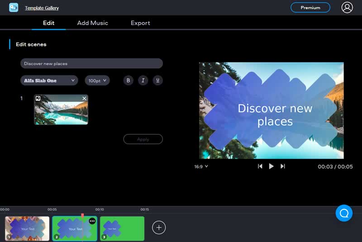Image resolution: width=362 pixels, height=242 pixels.
Task: Switch to the Edit tab
Action: click(x=49, y=23)
